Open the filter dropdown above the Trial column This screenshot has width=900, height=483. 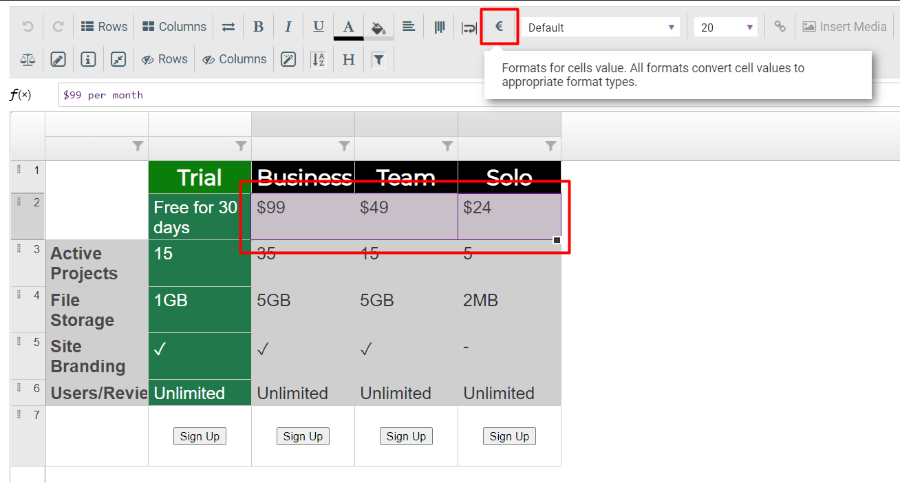tap(241, 146)
